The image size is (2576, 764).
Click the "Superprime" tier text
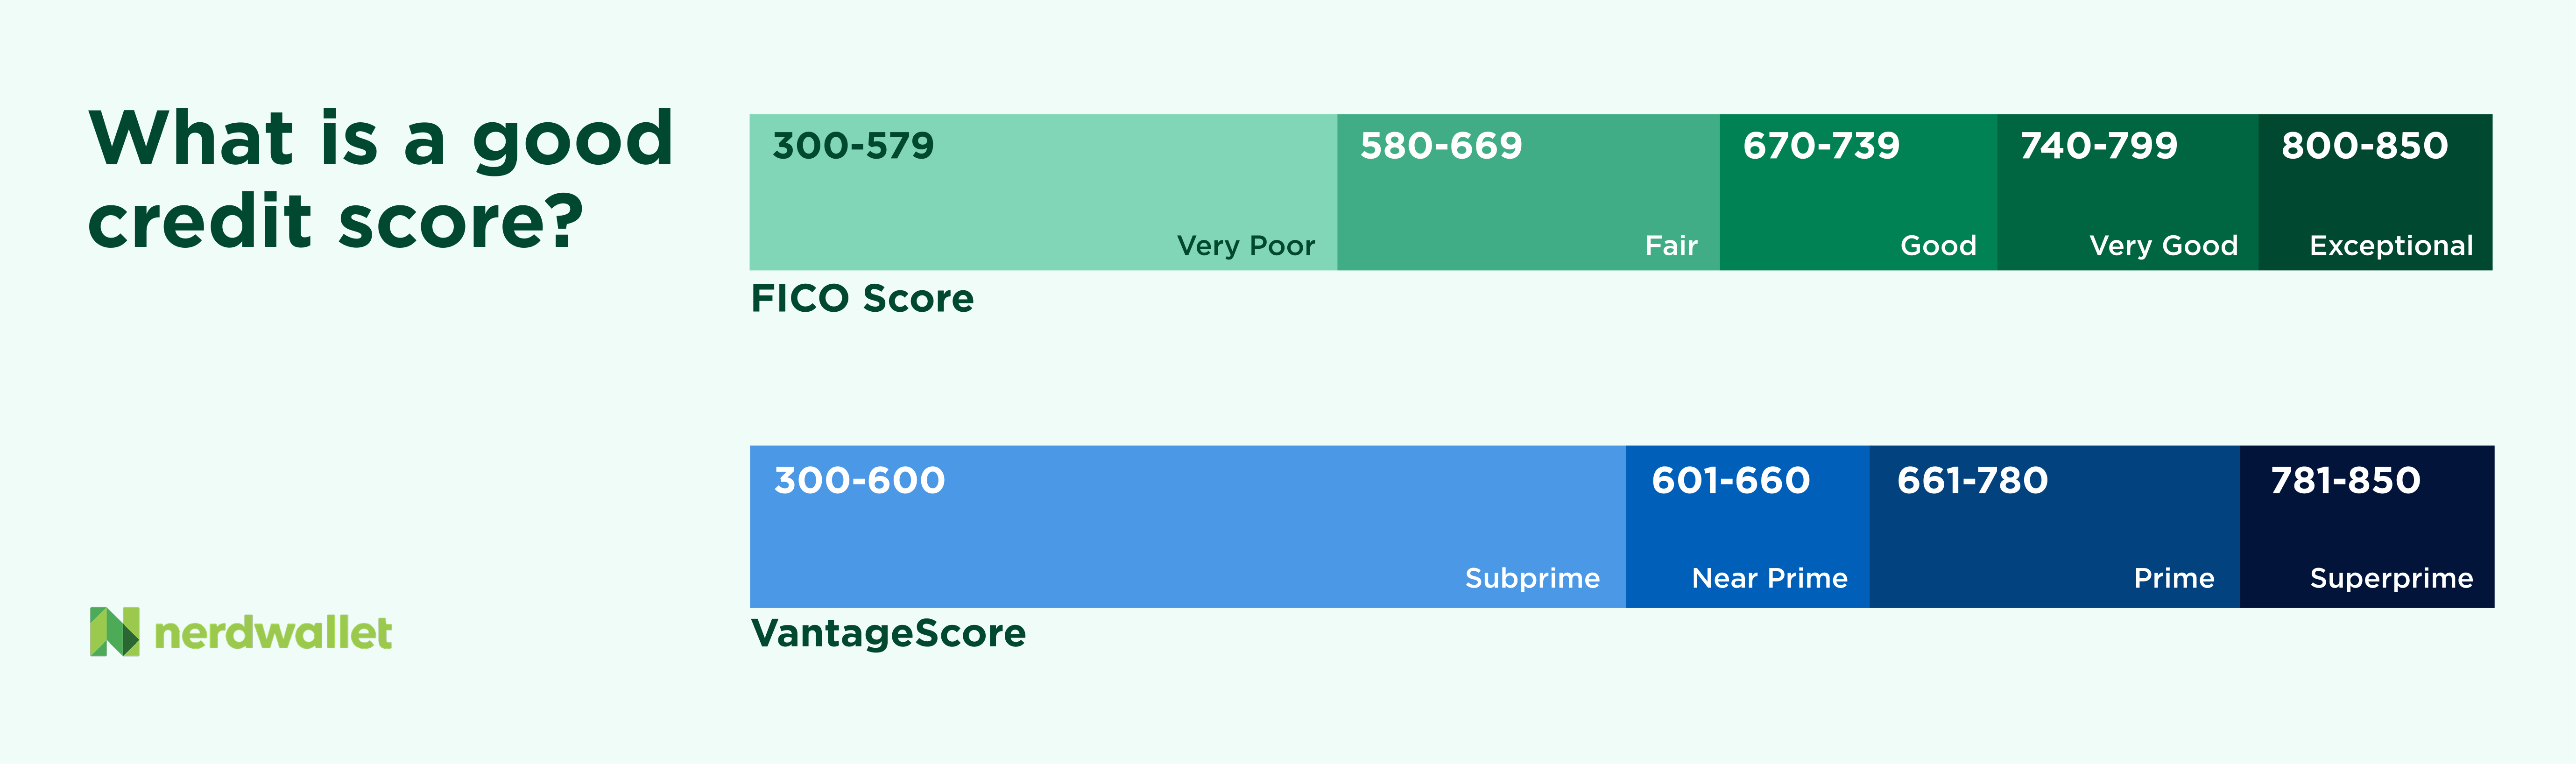(x=2390, y=578)
